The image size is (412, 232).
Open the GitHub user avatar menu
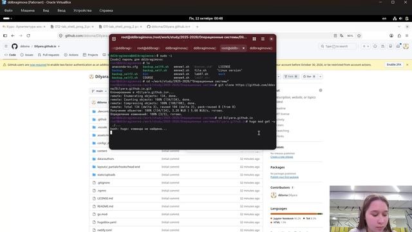[x=406, y=46]
